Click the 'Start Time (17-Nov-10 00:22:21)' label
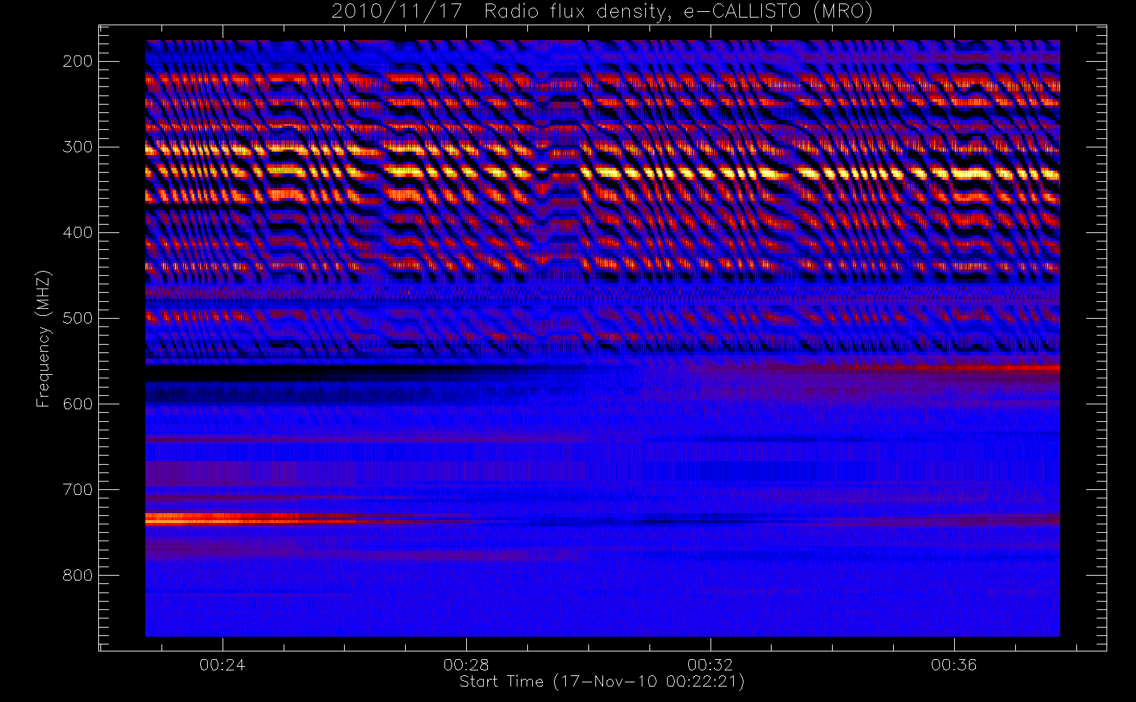 [x=602, y=682]
